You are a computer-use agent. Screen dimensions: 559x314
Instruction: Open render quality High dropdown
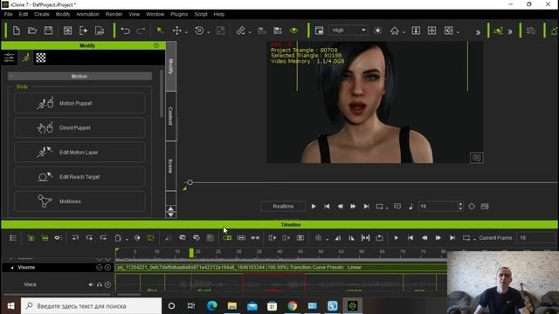(349, 31)
